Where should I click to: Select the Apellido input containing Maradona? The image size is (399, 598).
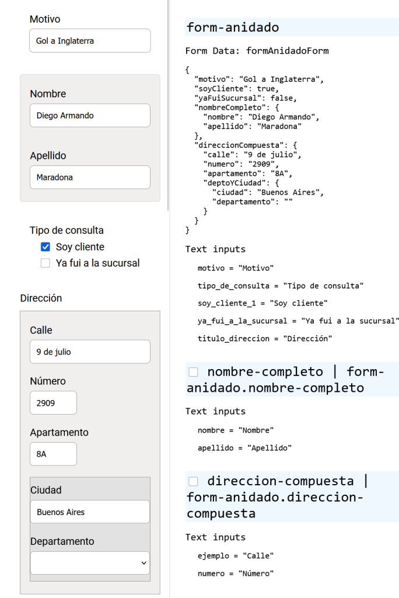coord(90,178)
